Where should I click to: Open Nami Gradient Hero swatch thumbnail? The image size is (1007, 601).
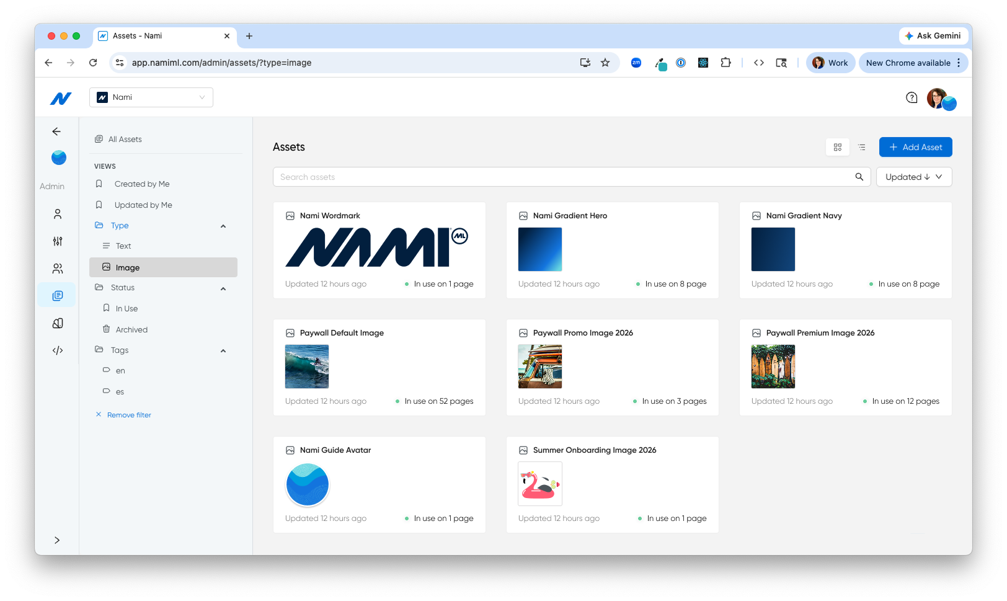(x=540, y=249)
